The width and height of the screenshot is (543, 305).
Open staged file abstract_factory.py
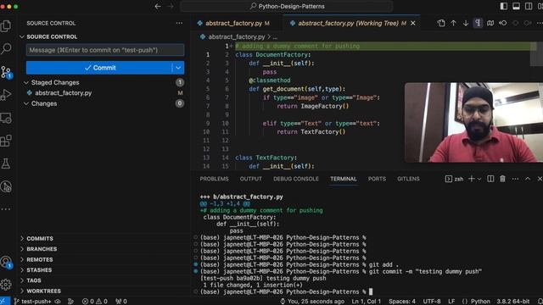(64, 93)
